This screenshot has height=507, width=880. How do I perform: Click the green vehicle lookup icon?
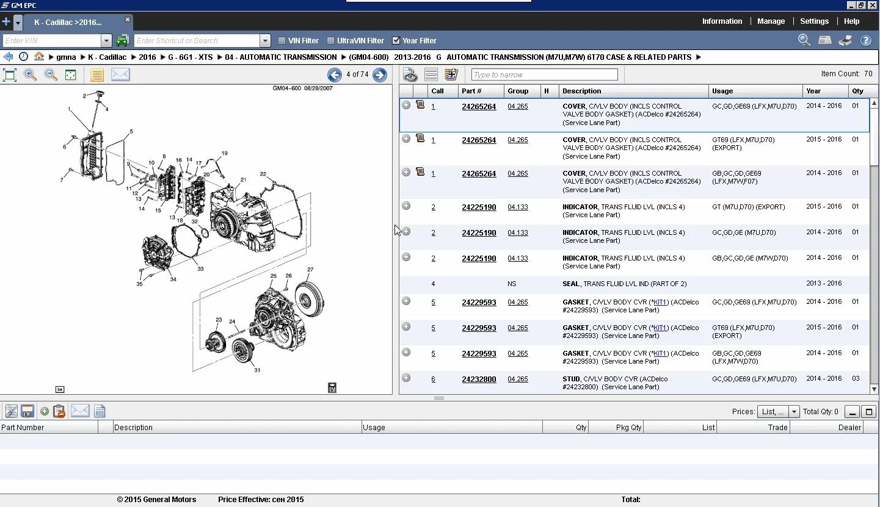tap(123, 40)
